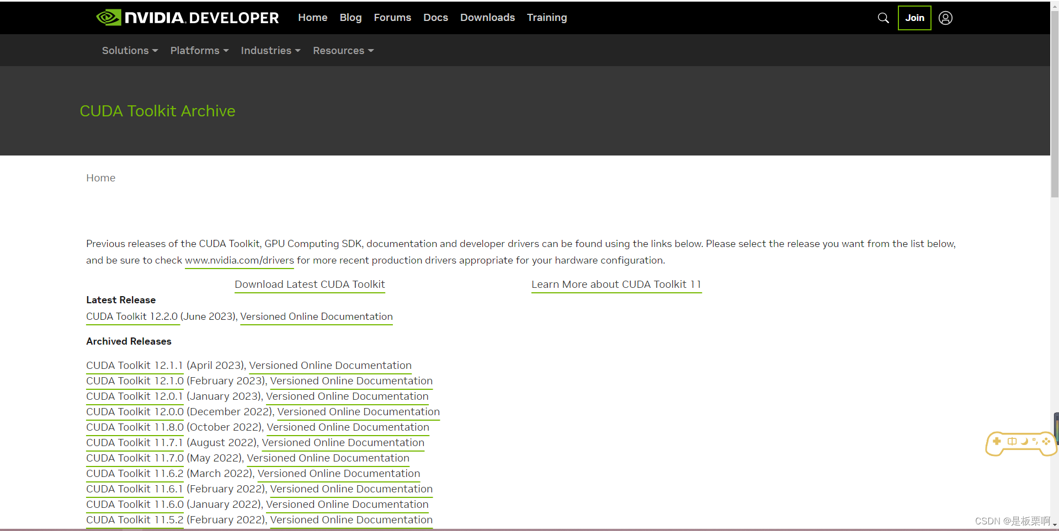Image resolution: width=1059 pixels, height=531 pixels.
Task: Click the Archived Releases heading text
Action: pos(129,341)
